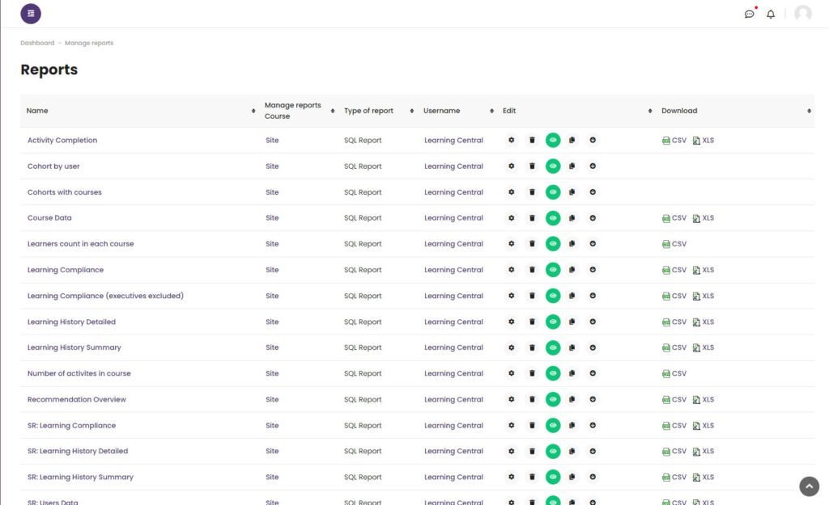Image resolution: width=829 pixels, height=505 pixels.
Task: Open the side navigation menu button
Action: pos(31,14)
